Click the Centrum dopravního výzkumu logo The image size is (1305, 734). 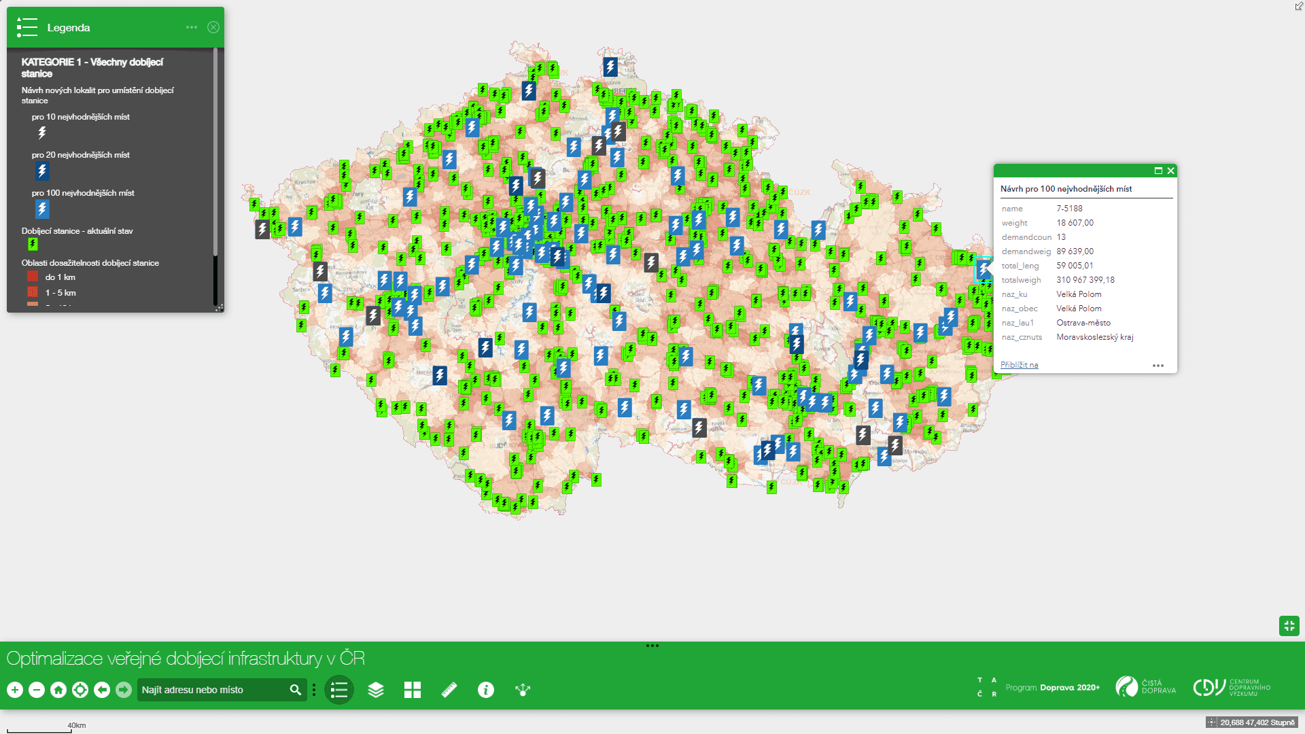click(x=1232, y=687)
